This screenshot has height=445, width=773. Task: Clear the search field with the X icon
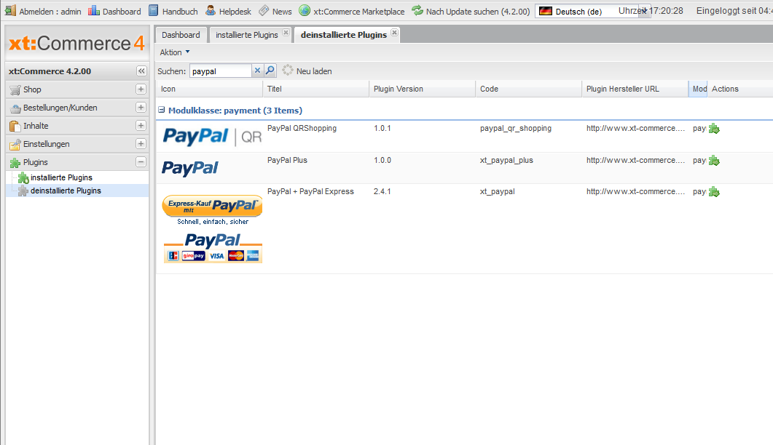pyautogui.click(x=257, y=71)
